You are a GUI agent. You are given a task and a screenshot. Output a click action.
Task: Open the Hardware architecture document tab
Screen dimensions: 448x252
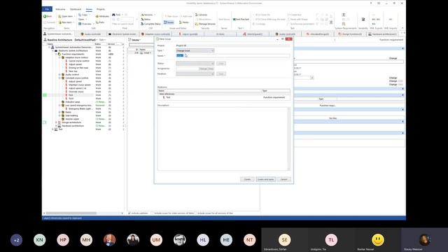(383, 34)
